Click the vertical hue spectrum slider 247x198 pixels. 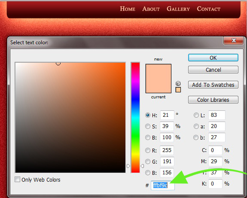135,118
